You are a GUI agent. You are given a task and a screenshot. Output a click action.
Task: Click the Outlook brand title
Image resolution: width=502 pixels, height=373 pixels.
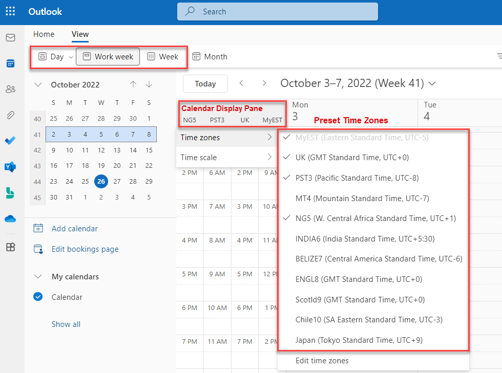tap(45, 12)
